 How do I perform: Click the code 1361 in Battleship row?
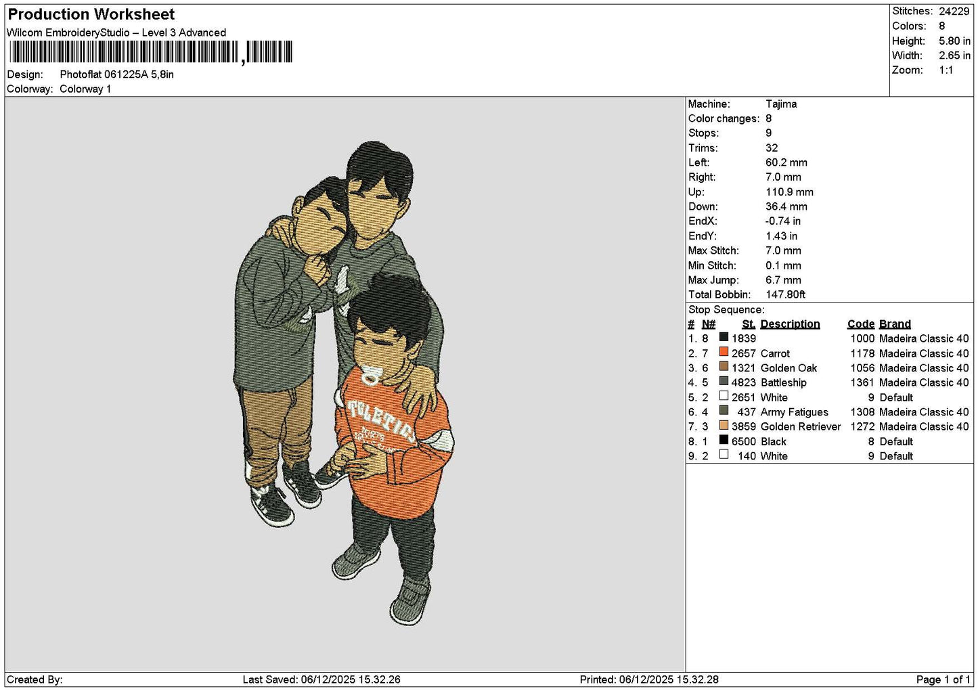coord(863,382)
